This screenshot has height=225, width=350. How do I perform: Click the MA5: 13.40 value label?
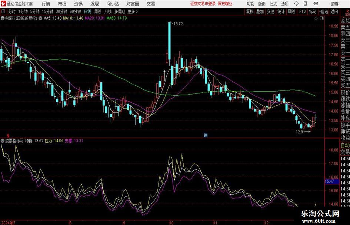(x=53, y=18)
